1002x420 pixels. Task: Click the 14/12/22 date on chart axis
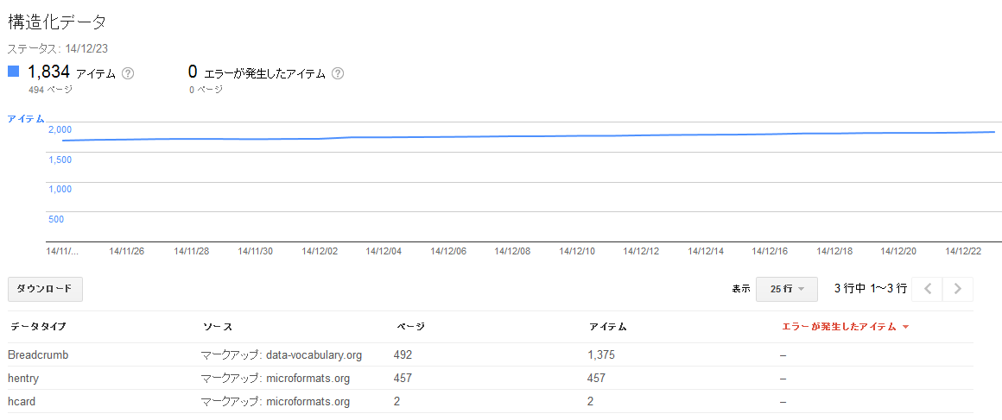pyautogui.click(x=962, y=252)
